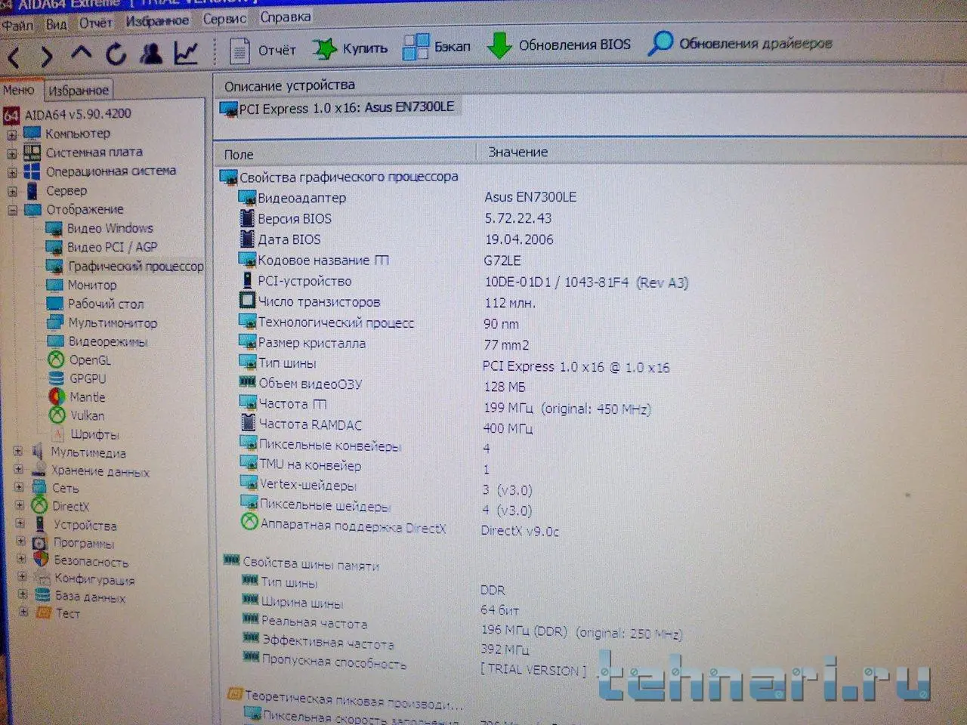Select the Частота RAMDAC row

coord(386,426)
